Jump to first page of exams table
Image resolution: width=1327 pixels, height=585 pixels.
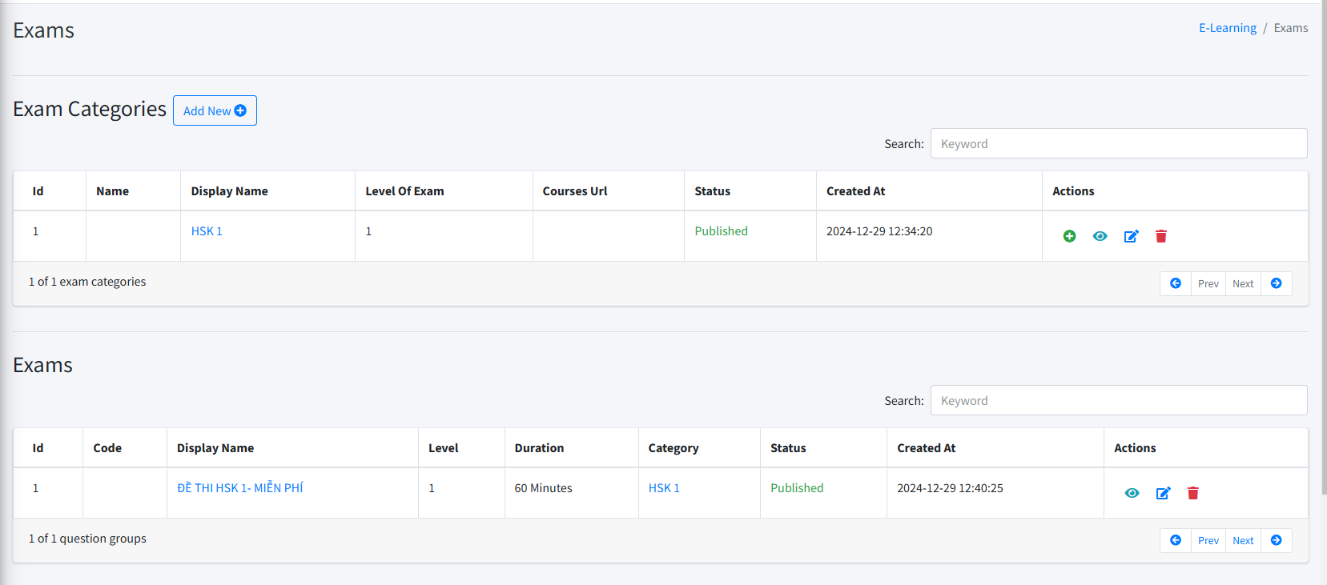click(x=1175, y=540)
